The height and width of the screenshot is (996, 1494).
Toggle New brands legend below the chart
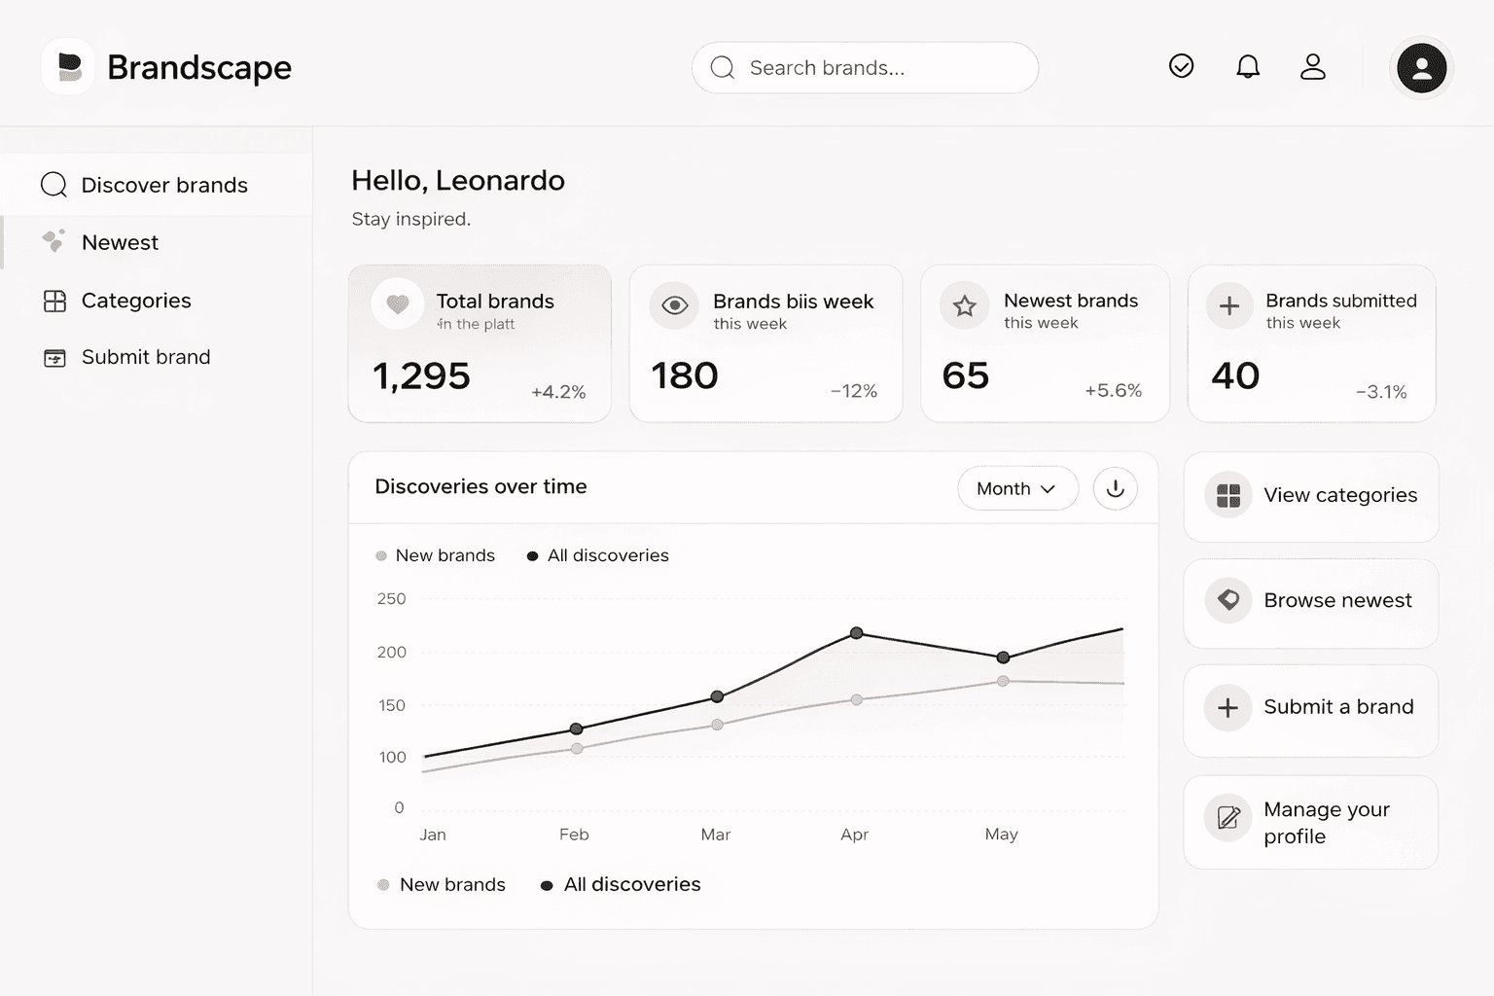pyautogui.click(x=442, y=884)
